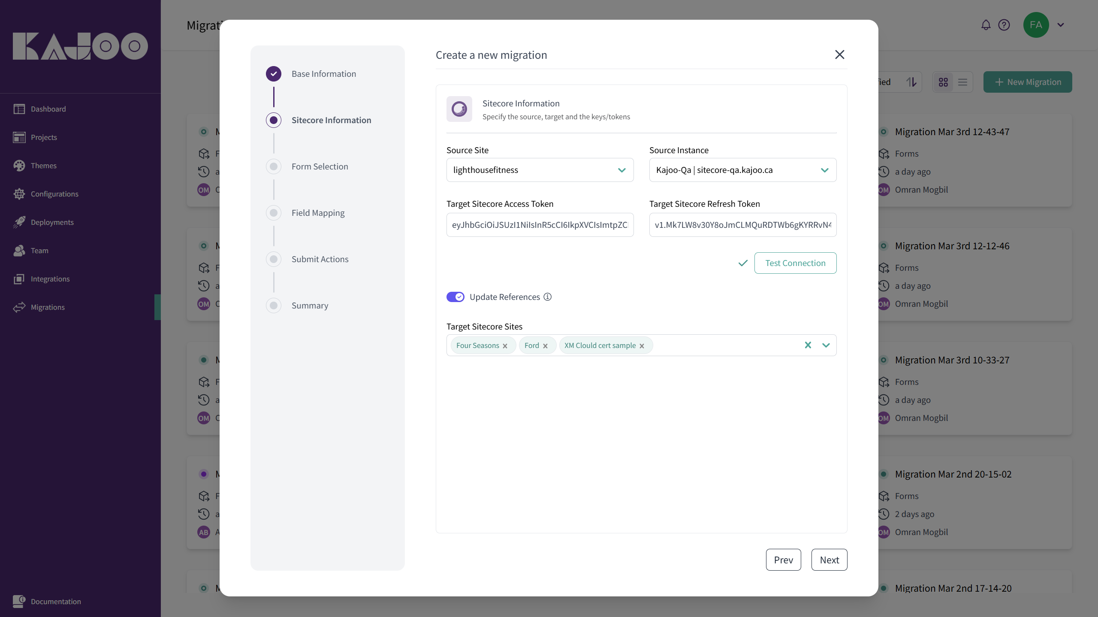The image size is (1098, 617).
Task: Go to Integrations in the sidebar
Action: (x=50, y=279)
